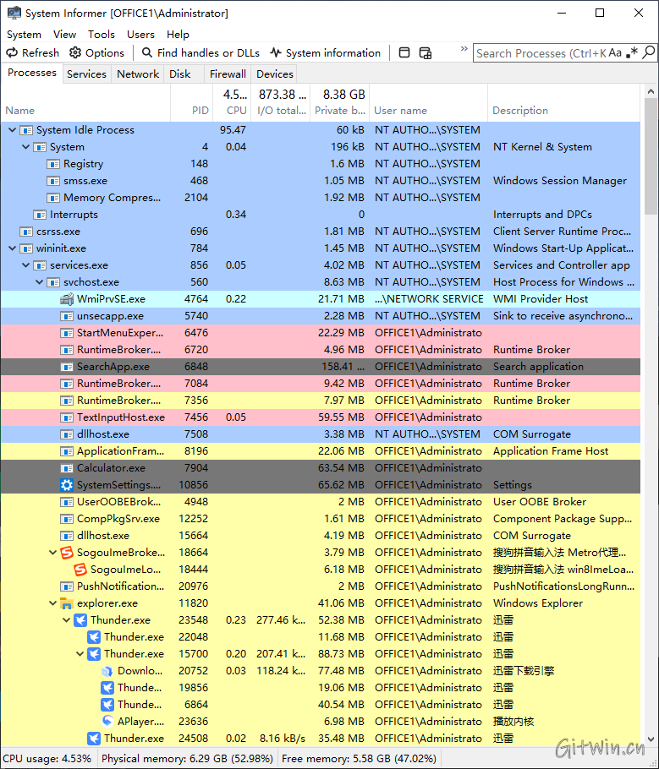Switch to the Devices tab

(275, 74)
